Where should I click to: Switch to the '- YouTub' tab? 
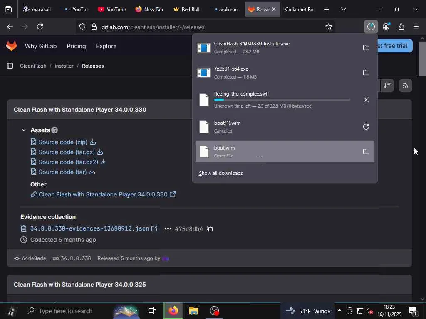click(x=77, y=9)
